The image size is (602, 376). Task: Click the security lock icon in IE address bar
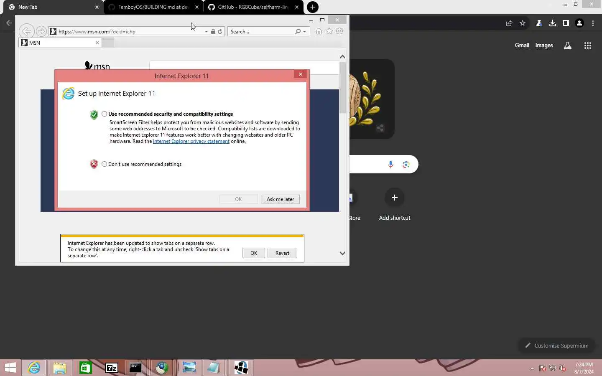tap(213, 31)
